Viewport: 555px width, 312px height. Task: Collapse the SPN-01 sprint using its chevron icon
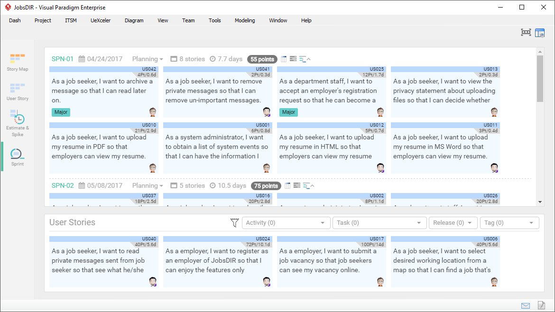[308, 59]
